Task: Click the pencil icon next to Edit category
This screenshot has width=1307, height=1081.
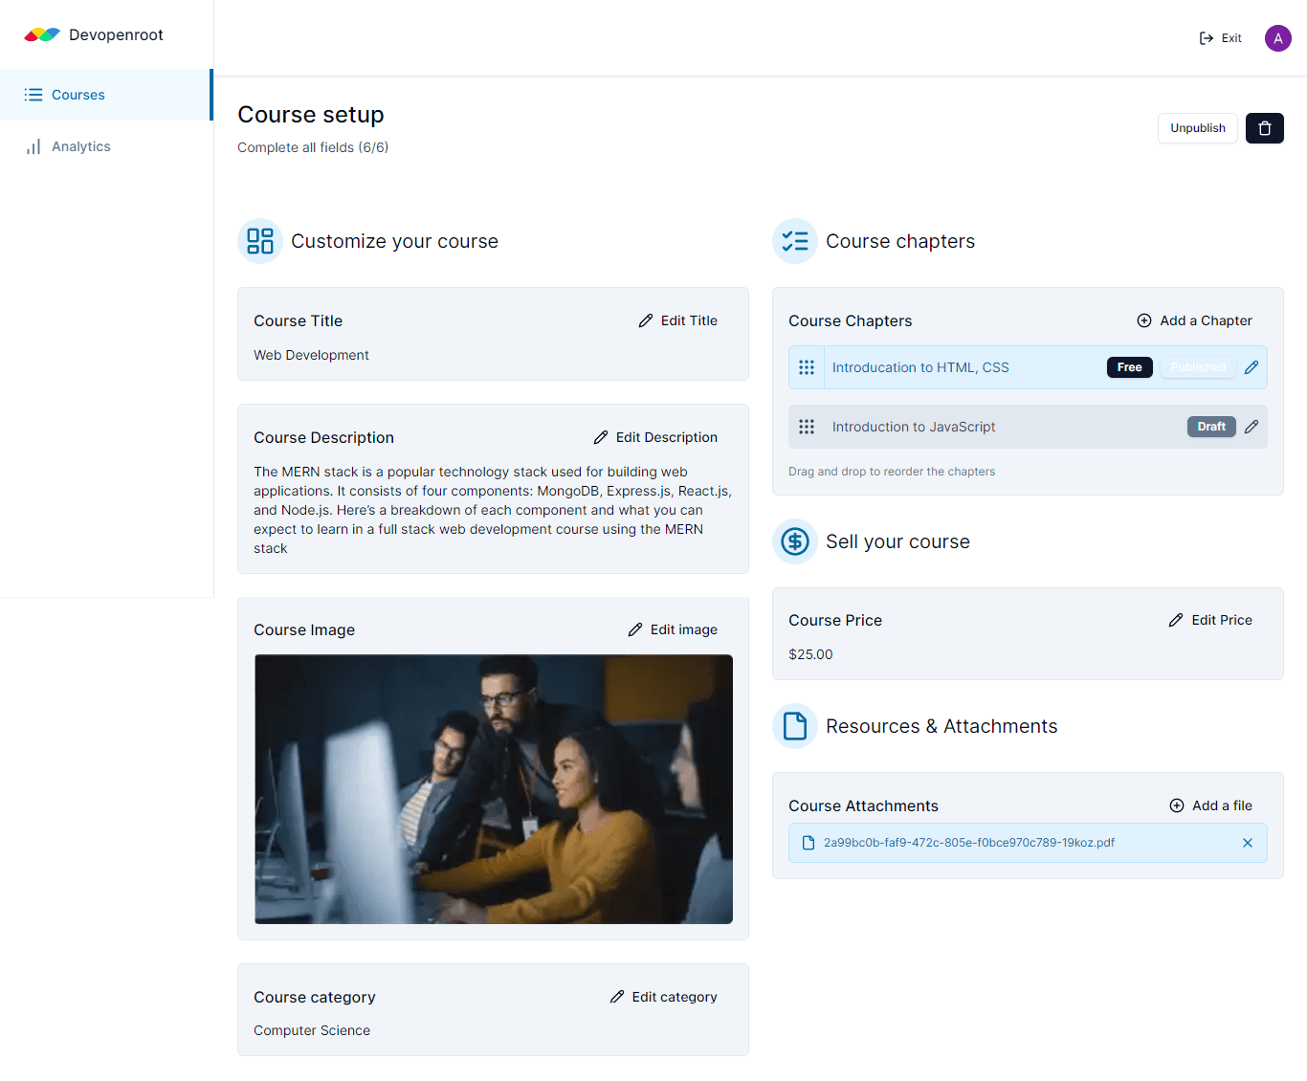Action: click(617, 997)
